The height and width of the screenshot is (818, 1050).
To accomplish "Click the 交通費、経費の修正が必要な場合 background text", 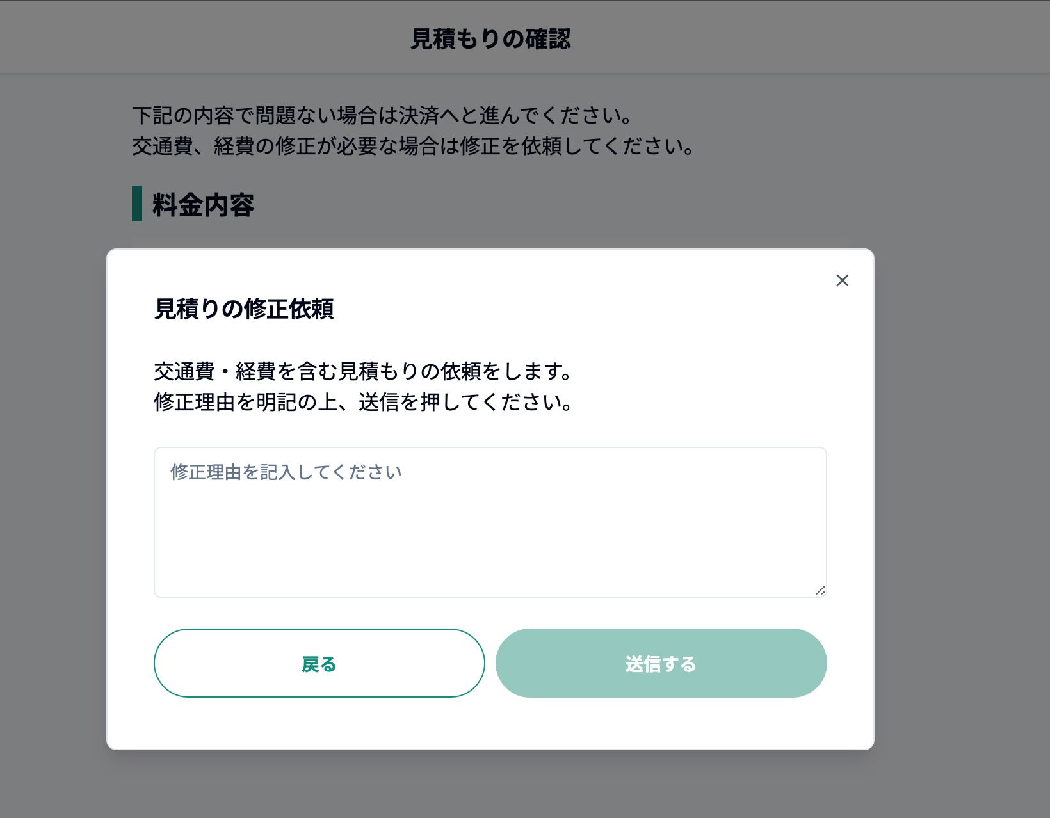I will point(413,147).
